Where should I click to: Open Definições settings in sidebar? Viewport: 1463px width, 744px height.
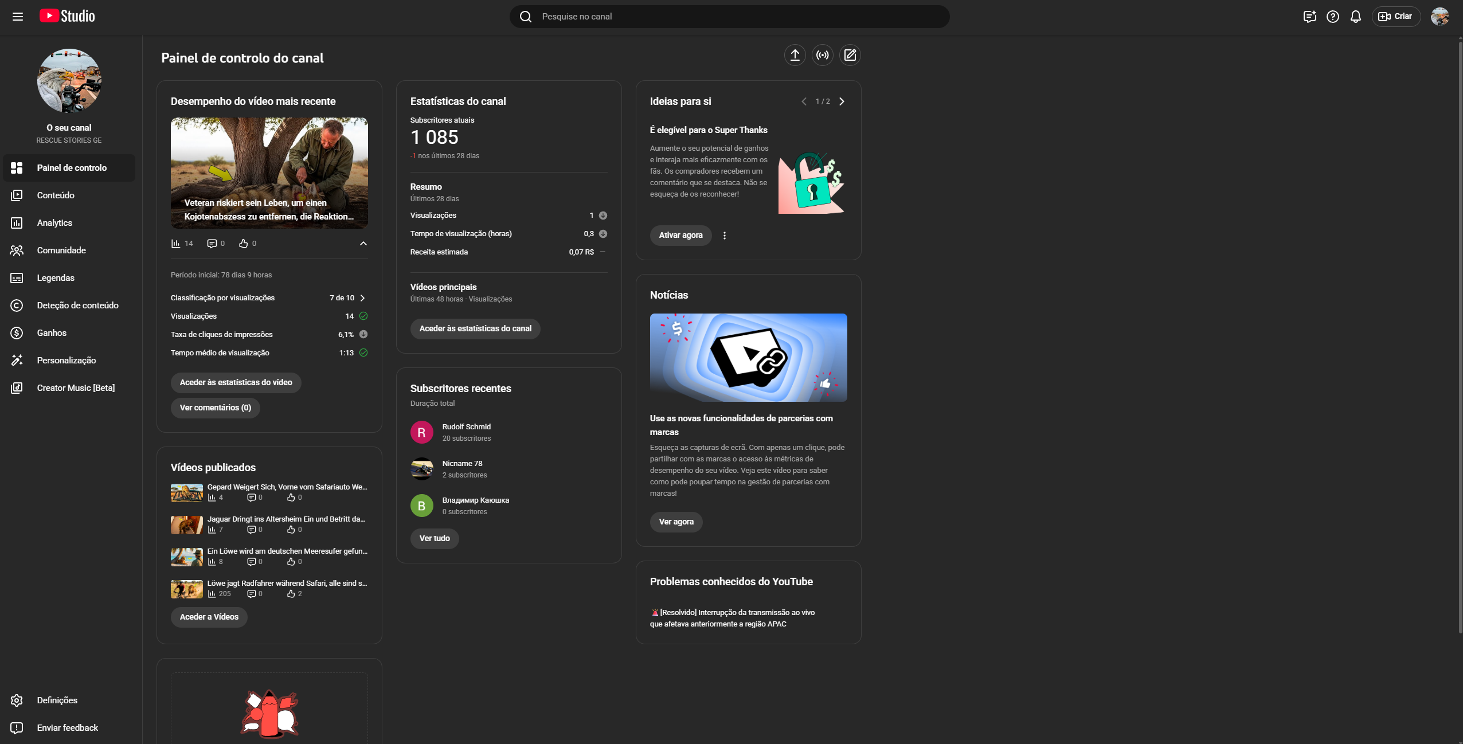(x=57, y=700)
